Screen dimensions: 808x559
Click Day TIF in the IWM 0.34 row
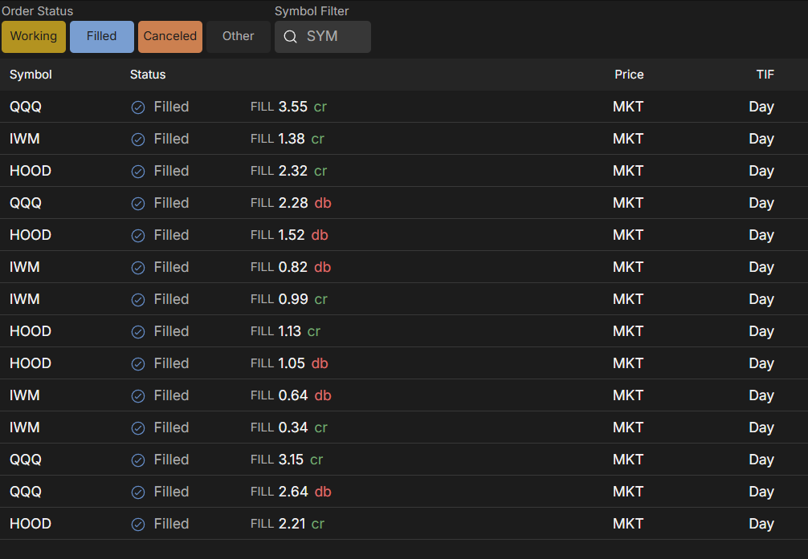click(x=761, y=427)
